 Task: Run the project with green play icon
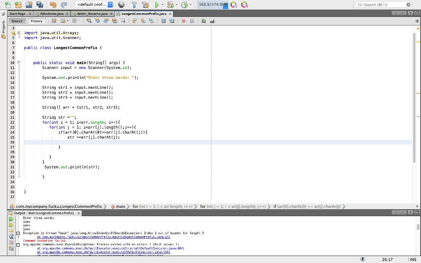[157, 5]
